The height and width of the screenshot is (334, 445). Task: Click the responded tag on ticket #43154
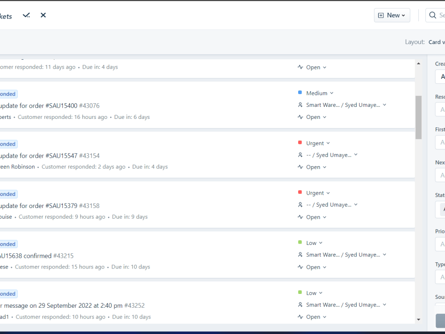(x=8, y=144)
